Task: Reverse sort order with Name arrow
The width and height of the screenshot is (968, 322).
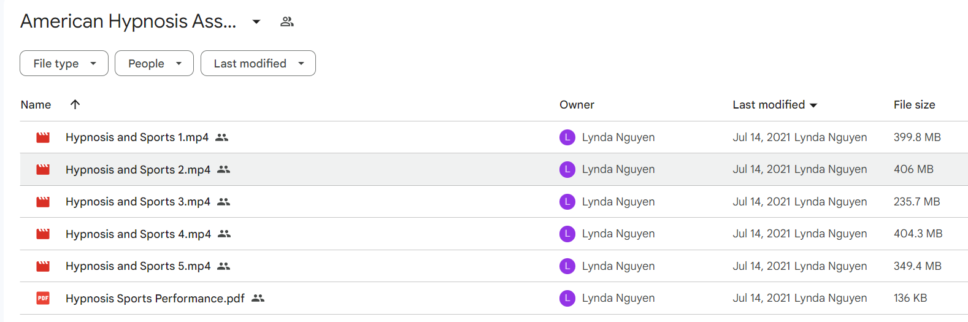Action: (x=75, y=104)
